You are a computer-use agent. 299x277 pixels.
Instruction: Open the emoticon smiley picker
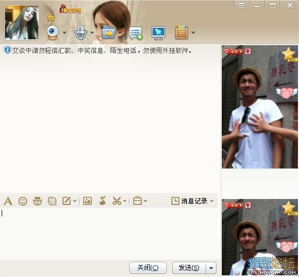23,201
